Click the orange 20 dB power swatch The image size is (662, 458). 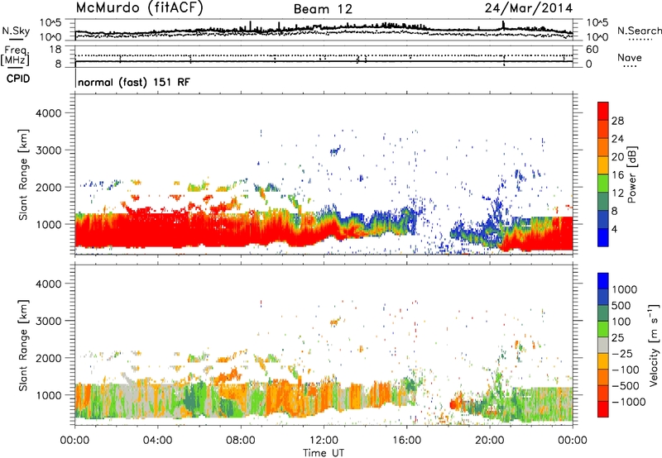(603, 148)
